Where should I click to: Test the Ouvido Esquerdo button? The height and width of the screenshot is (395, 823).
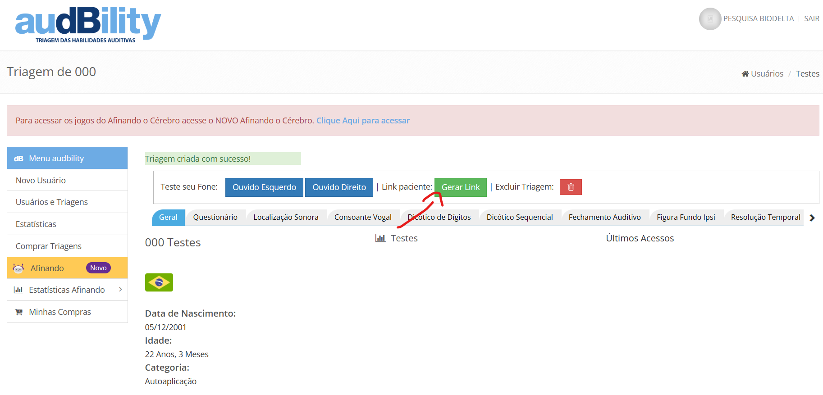tap(264, 187)
